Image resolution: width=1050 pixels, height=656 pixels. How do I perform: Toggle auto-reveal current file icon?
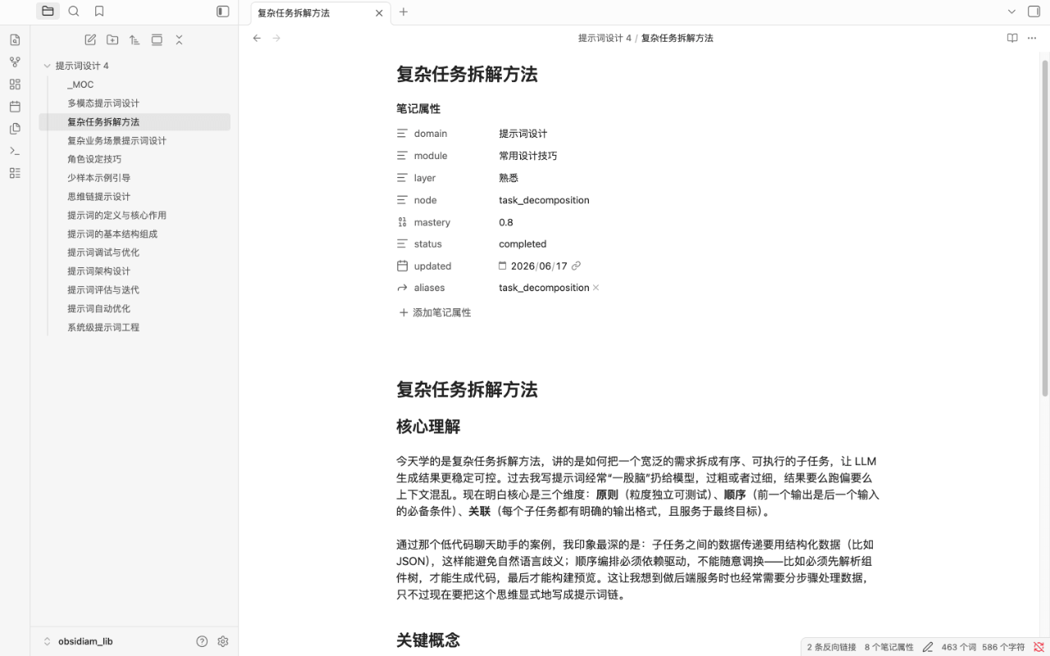click(x=157, y=39)
